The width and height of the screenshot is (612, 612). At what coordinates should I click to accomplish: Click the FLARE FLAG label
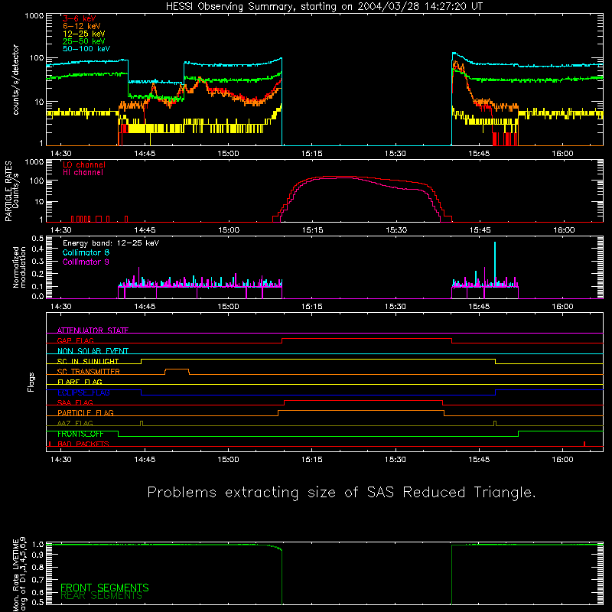pos(80,382)
